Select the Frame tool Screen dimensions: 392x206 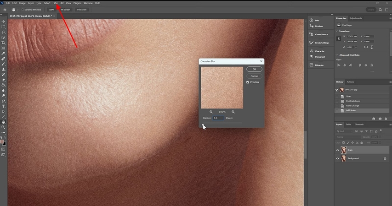pos(3,48)
